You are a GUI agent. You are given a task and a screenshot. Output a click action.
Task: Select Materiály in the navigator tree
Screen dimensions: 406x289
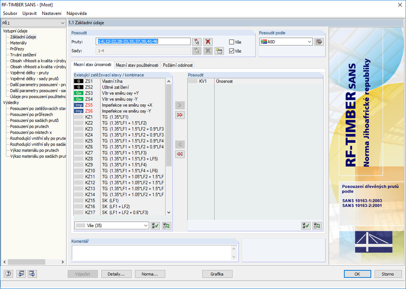coord(18,43)
